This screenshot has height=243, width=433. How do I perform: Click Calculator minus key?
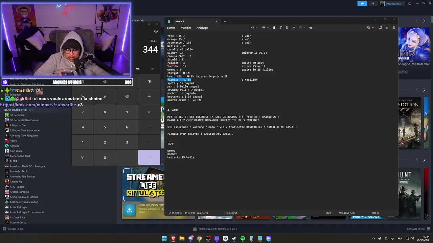pyautogui.click(x=149, y=127)
